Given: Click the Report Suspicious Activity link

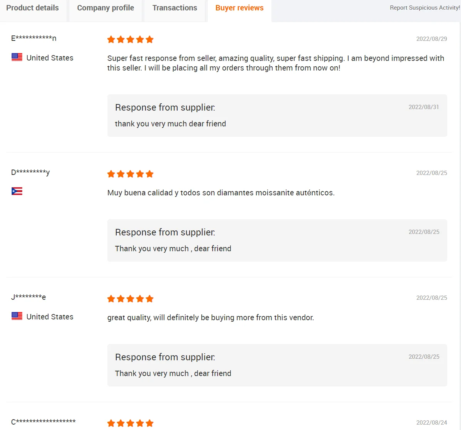Looking at the screenshot, I should [425, 8].
